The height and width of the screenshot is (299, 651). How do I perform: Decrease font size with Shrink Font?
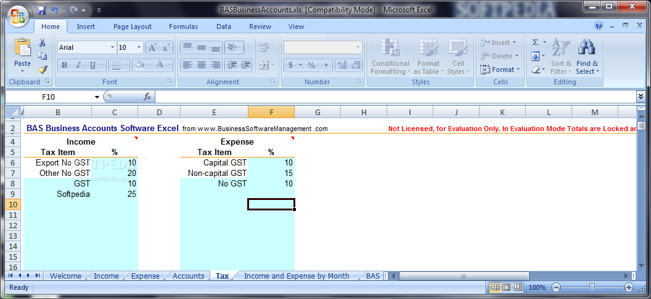click(x=165, y=47)
